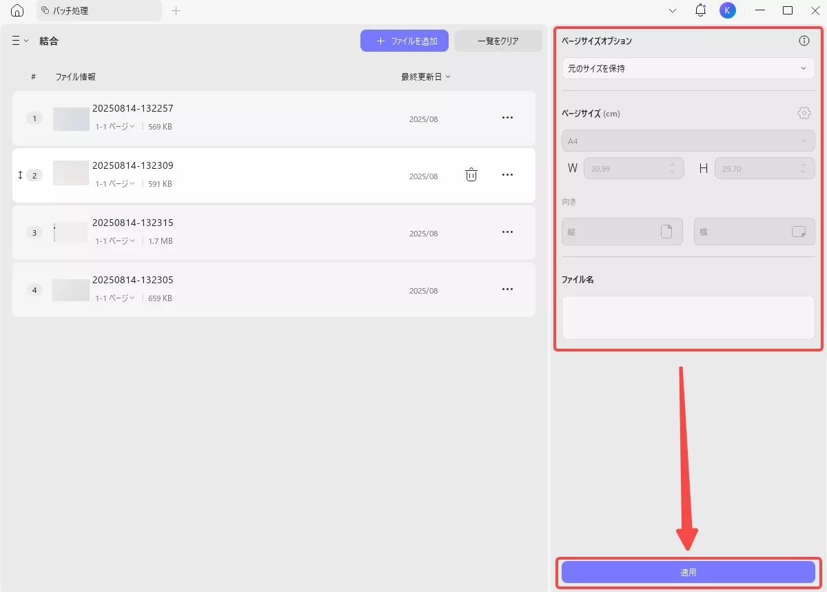
Task: Click file name 20250814-132257
Action: [133, 108]
